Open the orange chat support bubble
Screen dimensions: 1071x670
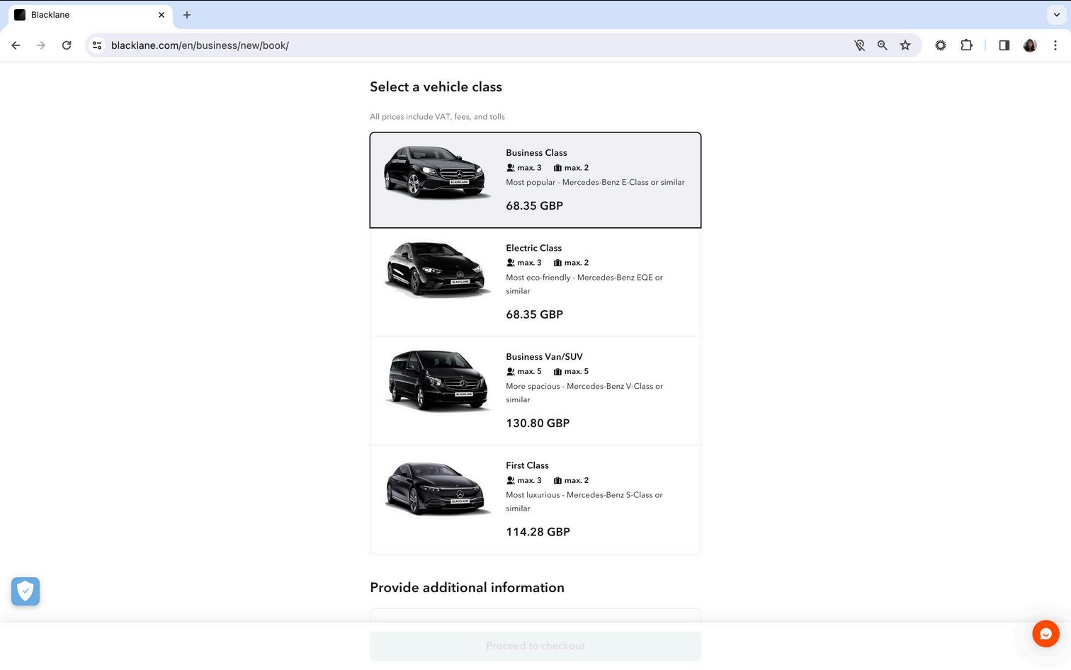pos(1045,634)
